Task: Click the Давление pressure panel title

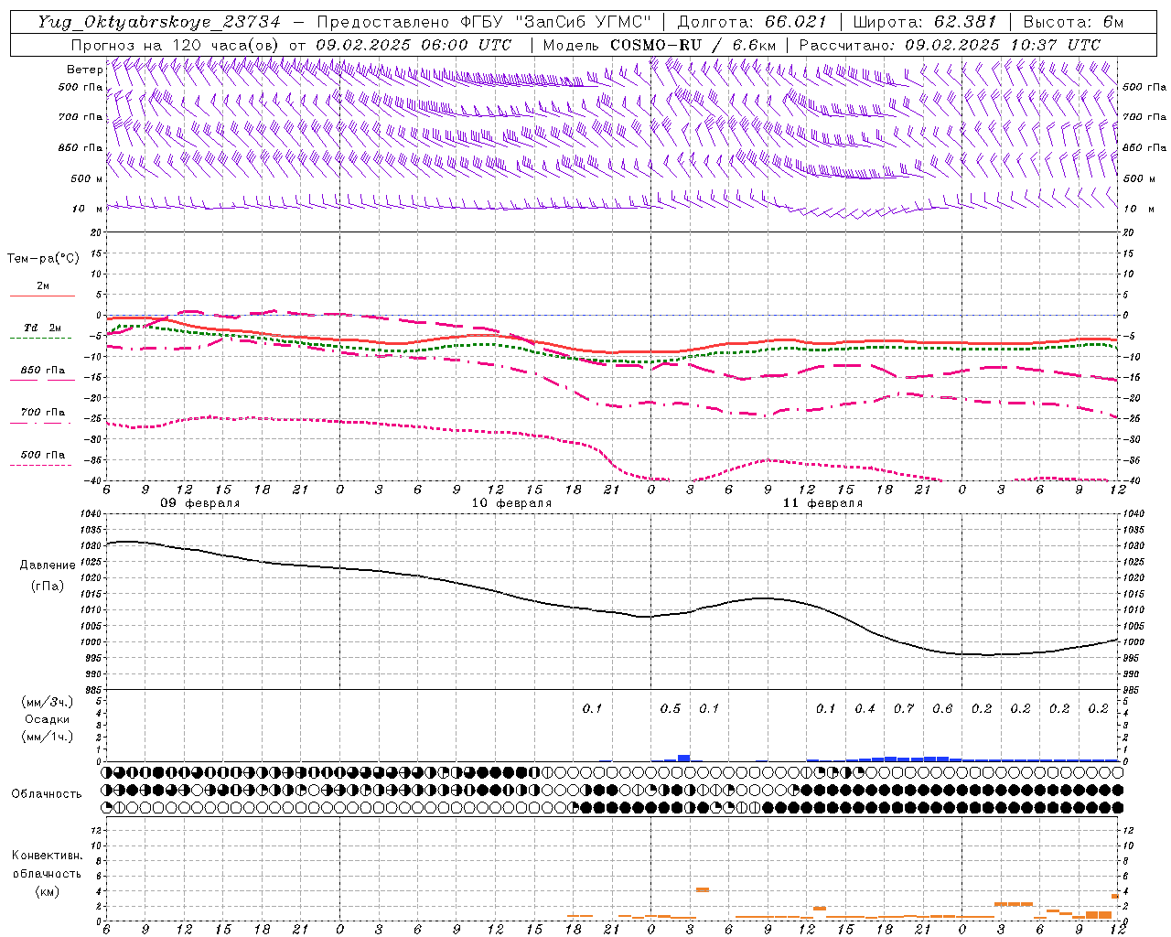Action: coord(47,565)
